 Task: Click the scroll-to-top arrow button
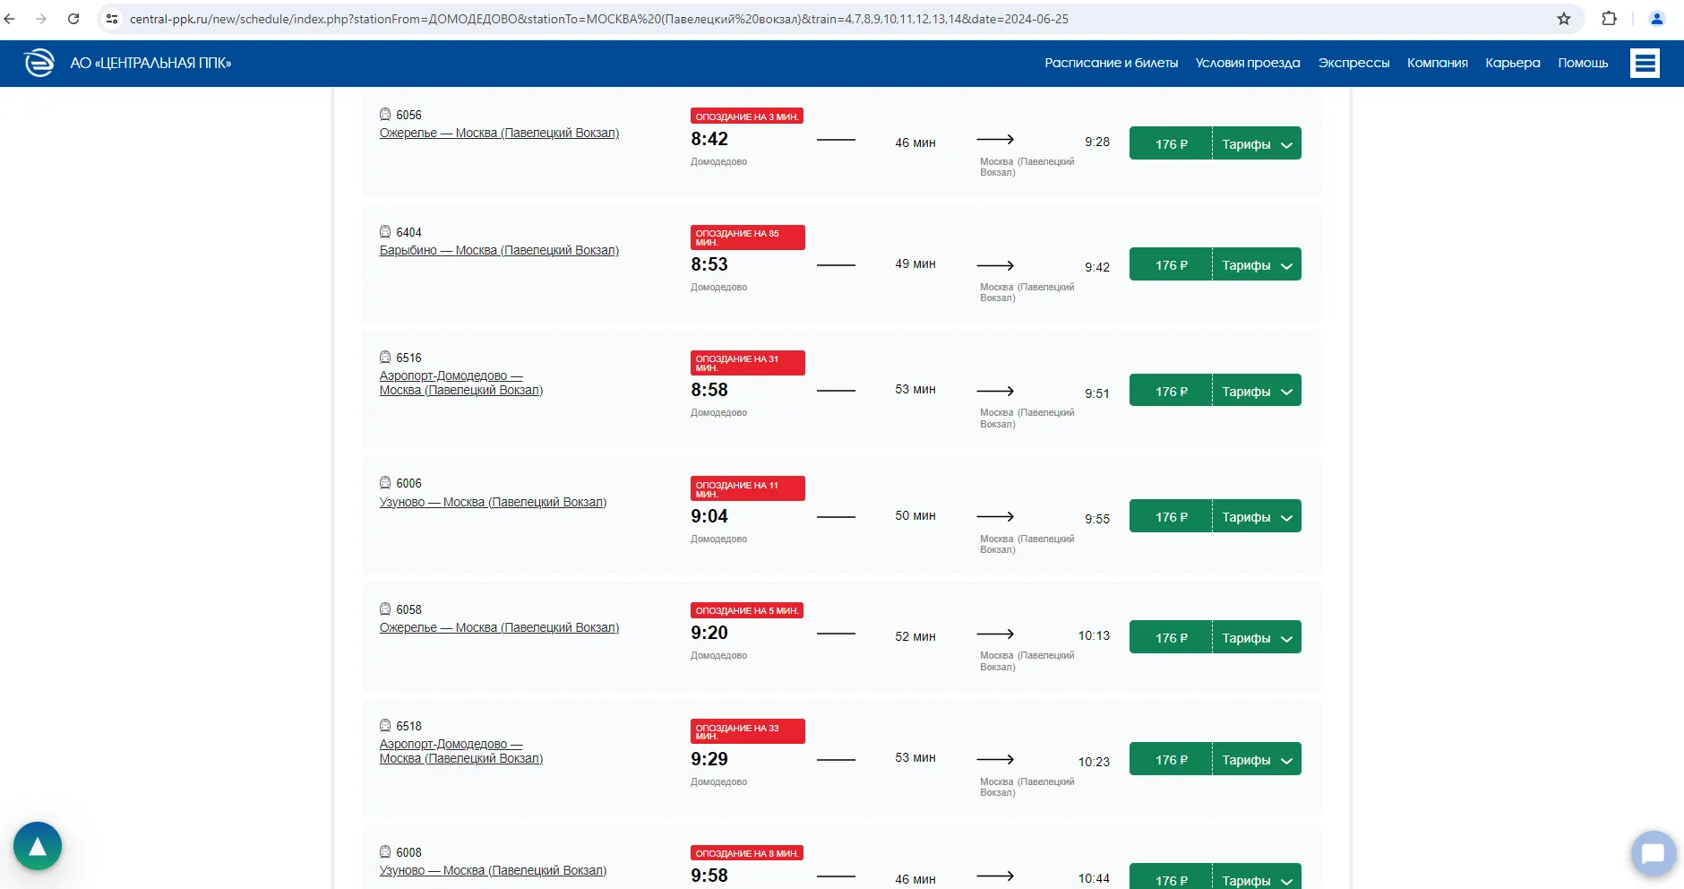[x=38, y=846]
